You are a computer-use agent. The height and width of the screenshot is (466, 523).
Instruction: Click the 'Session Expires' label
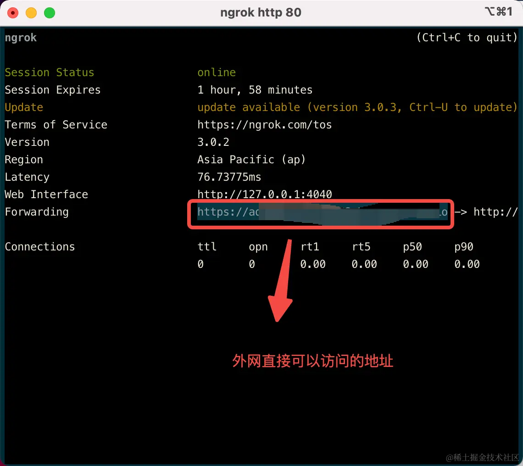pyautogui.click(x=53, y=90)
